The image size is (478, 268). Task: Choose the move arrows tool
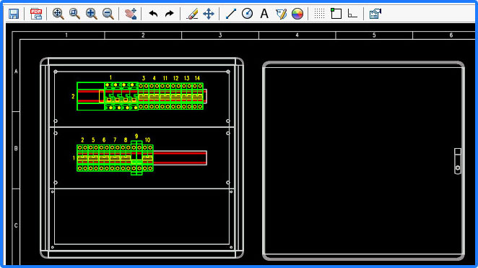[x=209, y=14]
